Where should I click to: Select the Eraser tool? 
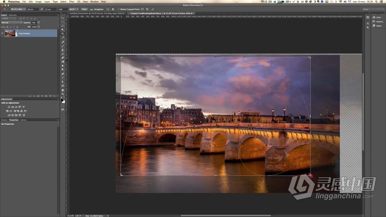coord(63,58)
